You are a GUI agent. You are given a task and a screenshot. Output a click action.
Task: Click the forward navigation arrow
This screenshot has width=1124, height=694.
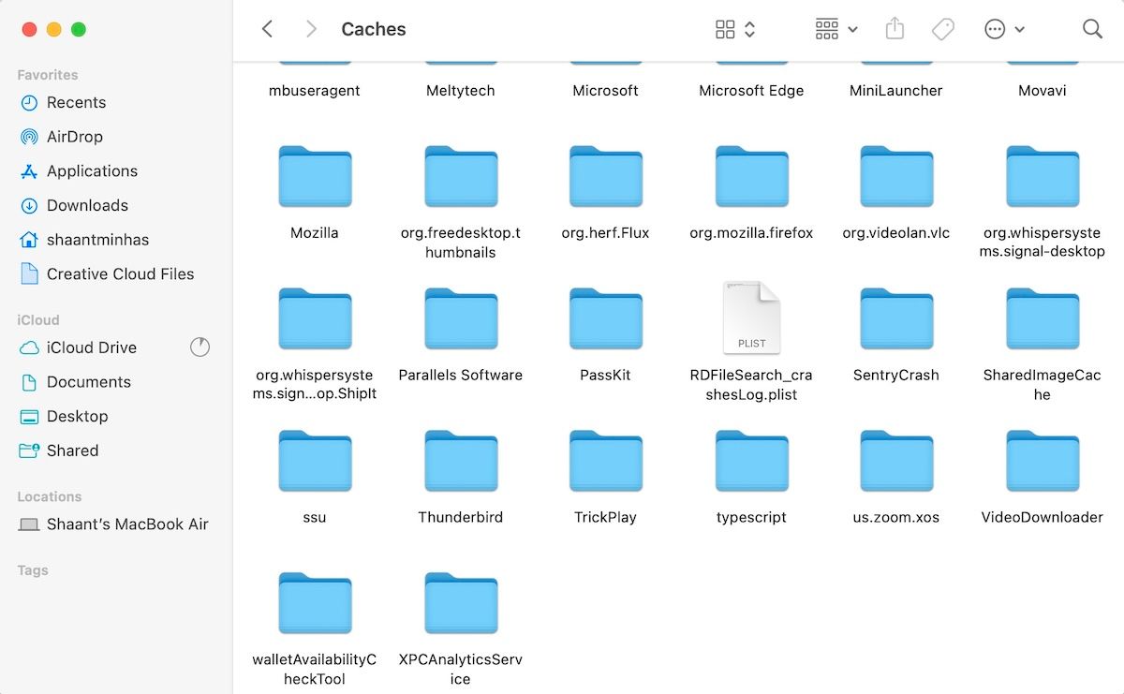point(310,29)
